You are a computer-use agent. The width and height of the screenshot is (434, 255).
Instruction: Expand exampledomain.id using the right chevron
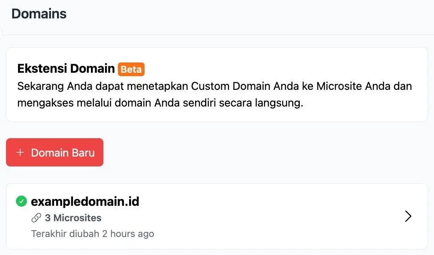click(x=408, y=216)
